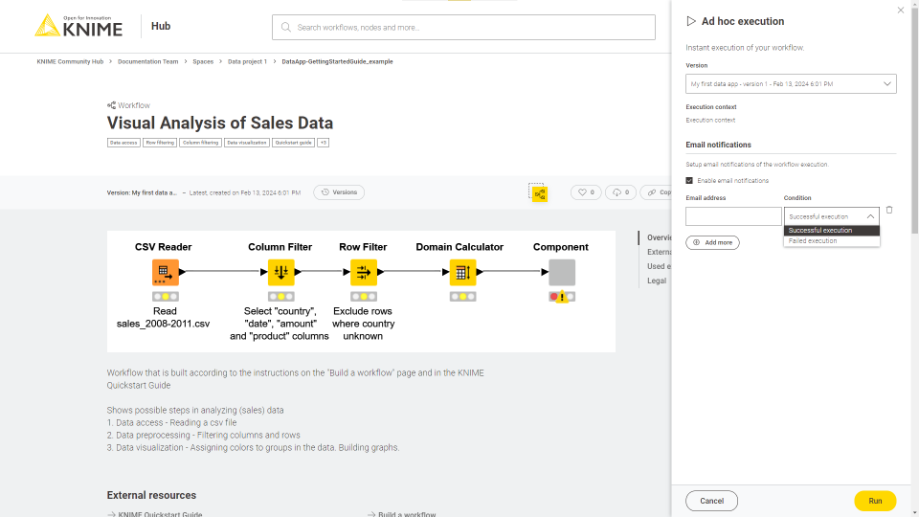Select the Column Filter node icon
Viewport: 919px width, 517px height.
tap(280, 273)
